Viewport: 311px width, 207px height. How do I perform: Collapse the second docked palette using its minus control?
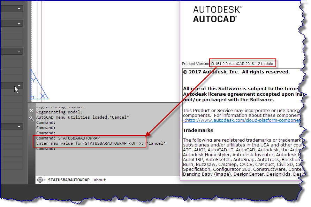20,23
